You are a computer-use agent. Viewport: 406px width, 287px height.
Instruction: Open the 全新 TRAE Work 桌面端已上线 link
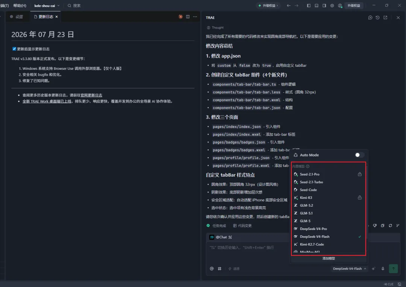(47, 101)
